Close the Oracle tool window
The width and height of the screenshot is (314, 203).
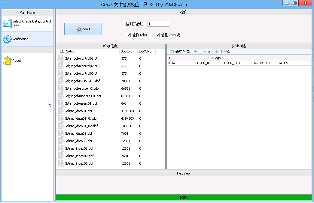(x=305, y=3)
